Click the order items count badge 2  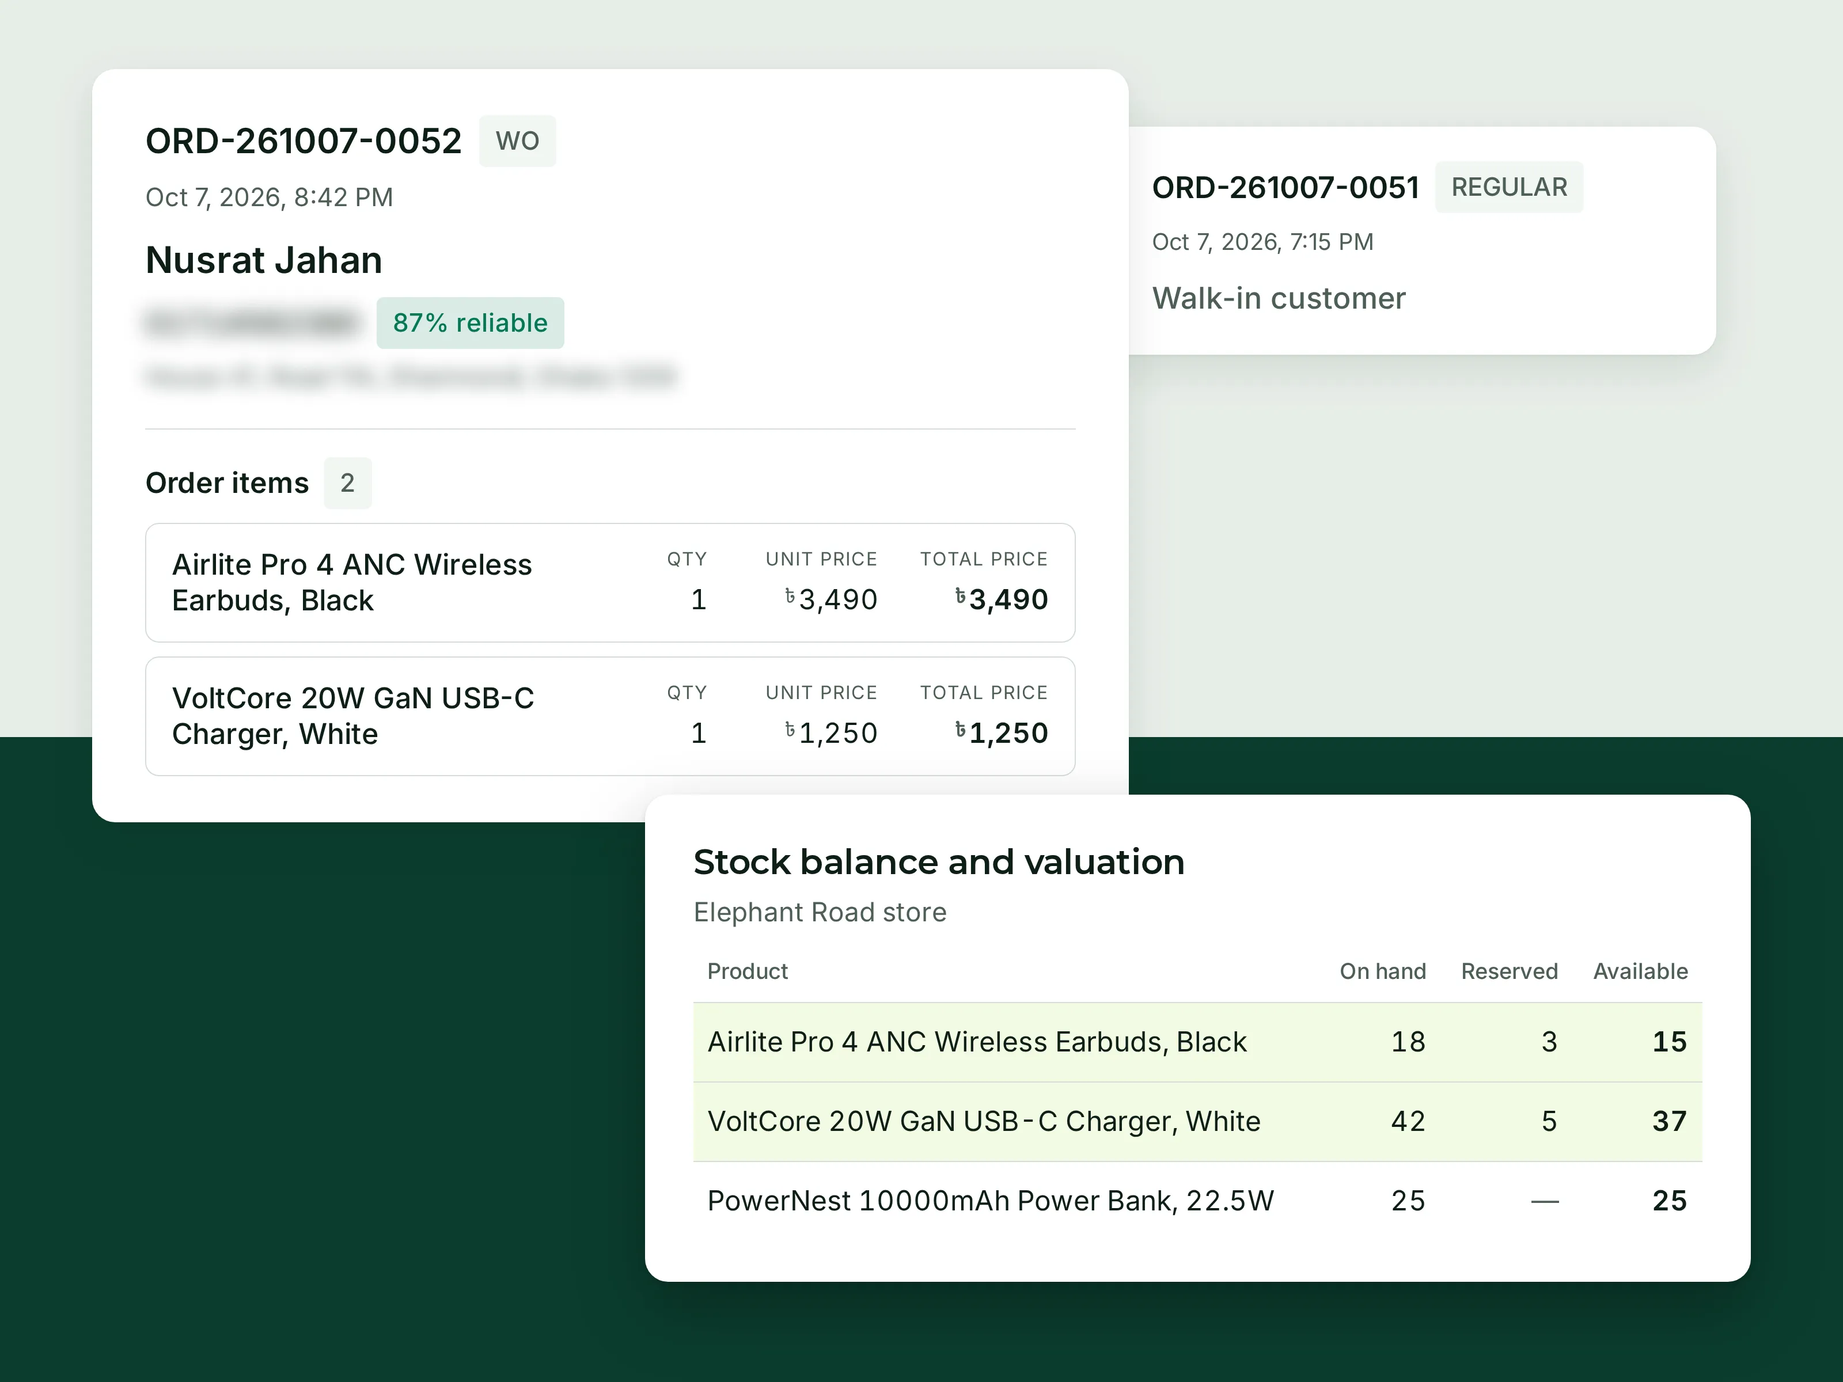(347, 483)
